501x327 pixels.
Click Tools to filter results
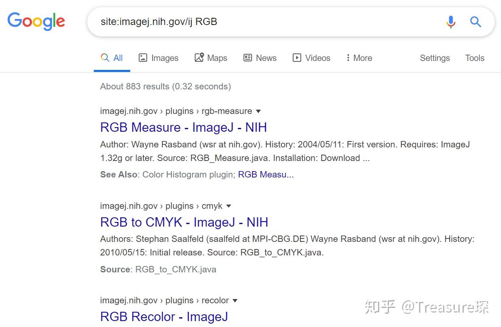click(x=474, y=58)
